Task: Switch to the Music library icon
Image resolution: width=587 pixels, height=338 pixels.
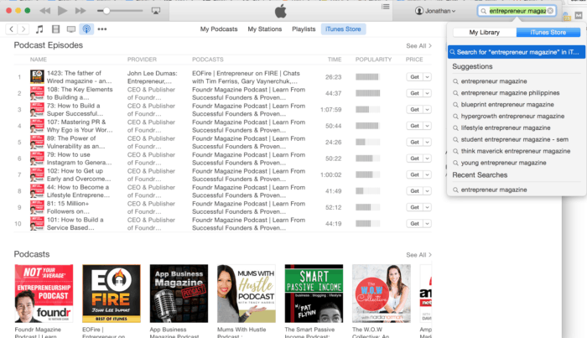Action: (39, 29)
